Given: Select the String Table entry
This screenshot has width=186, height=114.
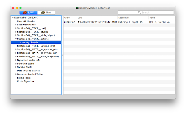Looking at the screenshot, I should coord(24,78).
